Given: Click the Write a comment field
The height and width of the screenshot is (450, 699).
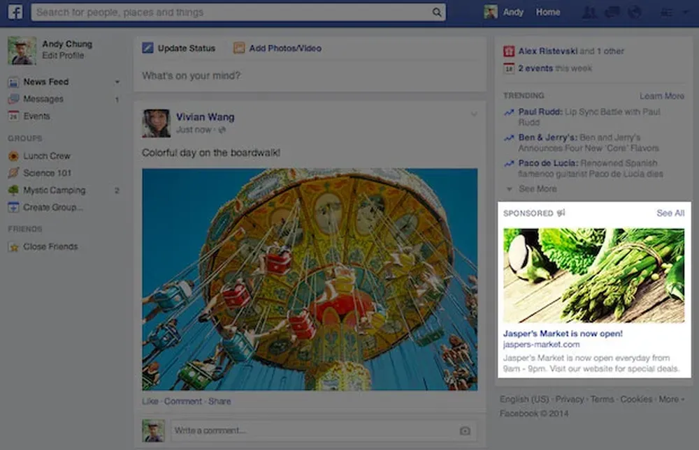Looking at the screenshot, I should click(315, 430).
